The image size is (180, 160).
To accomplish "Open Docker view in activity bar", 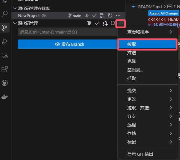I will [x=5, y=97].
